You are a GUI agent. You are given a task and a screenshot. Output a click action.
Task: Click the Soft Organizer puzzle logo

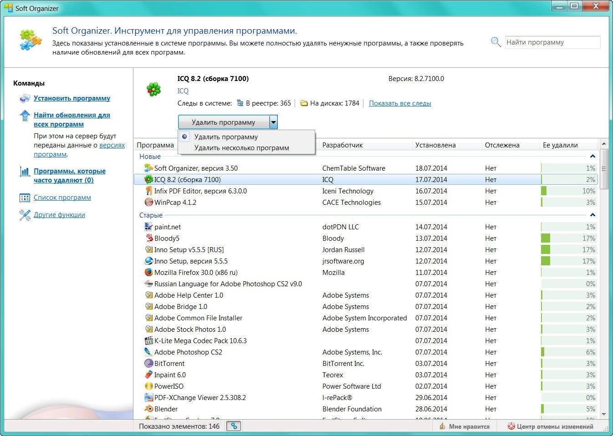coord(31,40)
